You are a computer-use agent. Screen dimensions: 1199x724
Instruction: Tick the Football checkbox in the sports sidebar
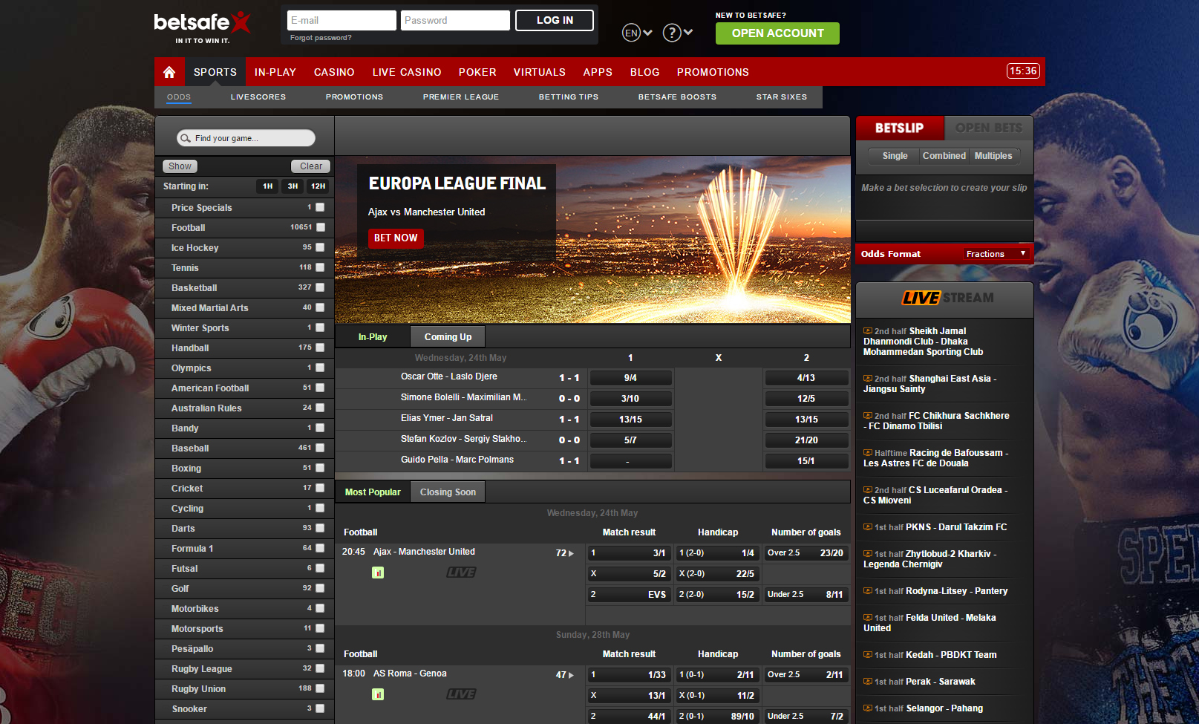318,227
